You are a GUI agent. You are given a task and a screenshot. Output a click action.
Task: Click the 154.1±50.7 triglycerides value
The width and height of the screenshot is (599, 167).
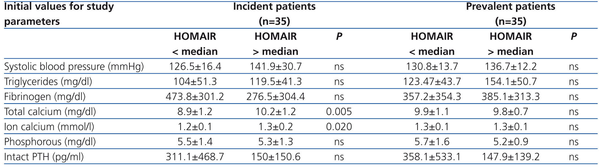[x=510, y=81]
